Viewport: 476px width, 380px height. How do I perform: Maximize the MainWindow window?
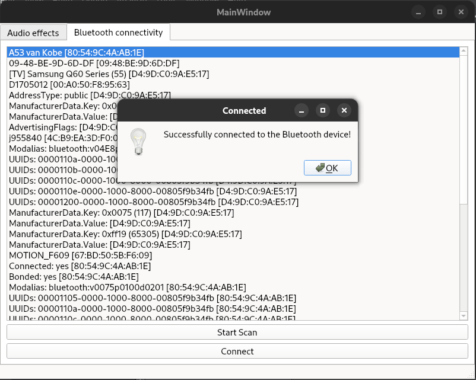click(440, 11)
